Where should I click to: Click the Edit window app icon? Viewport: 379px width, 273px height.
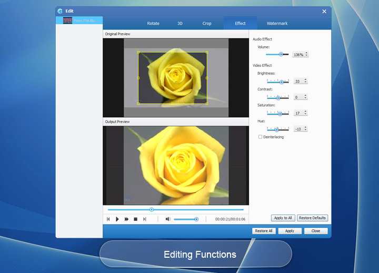(x=60, y=11)
